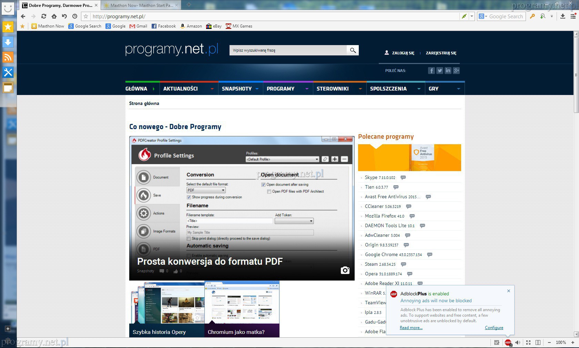
Task: Open the Magic Fill key icon
Action: [x=532, y=16]
